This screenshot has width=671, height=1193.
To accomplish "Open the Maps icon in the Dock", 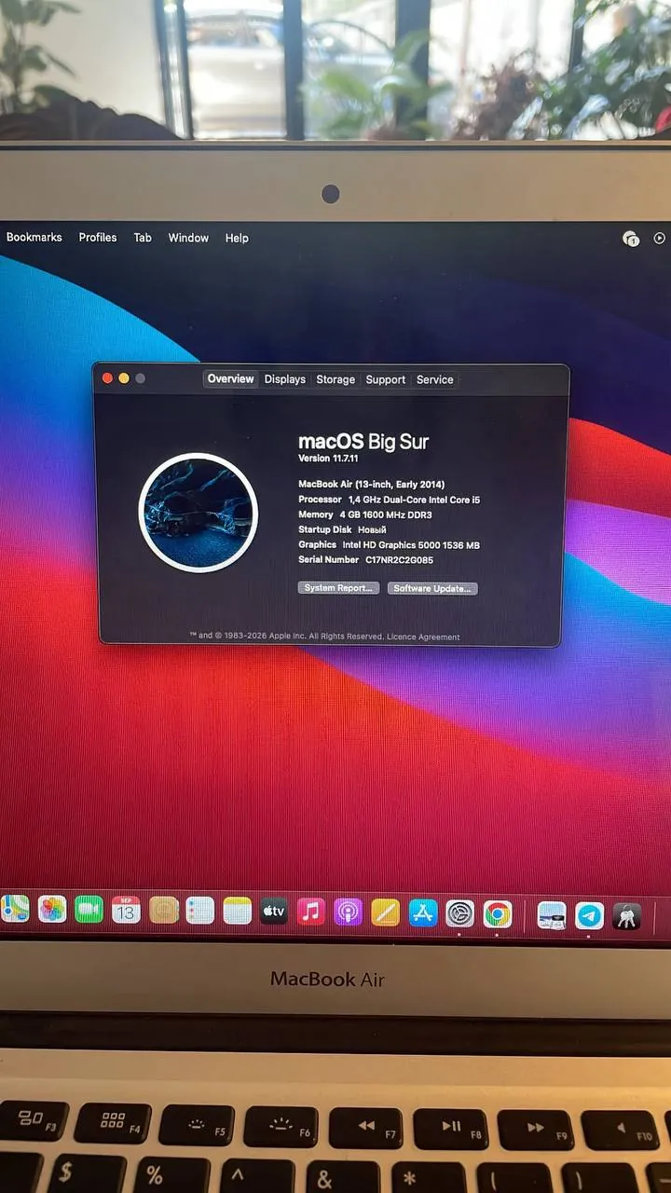I will [x=15, y=909].
